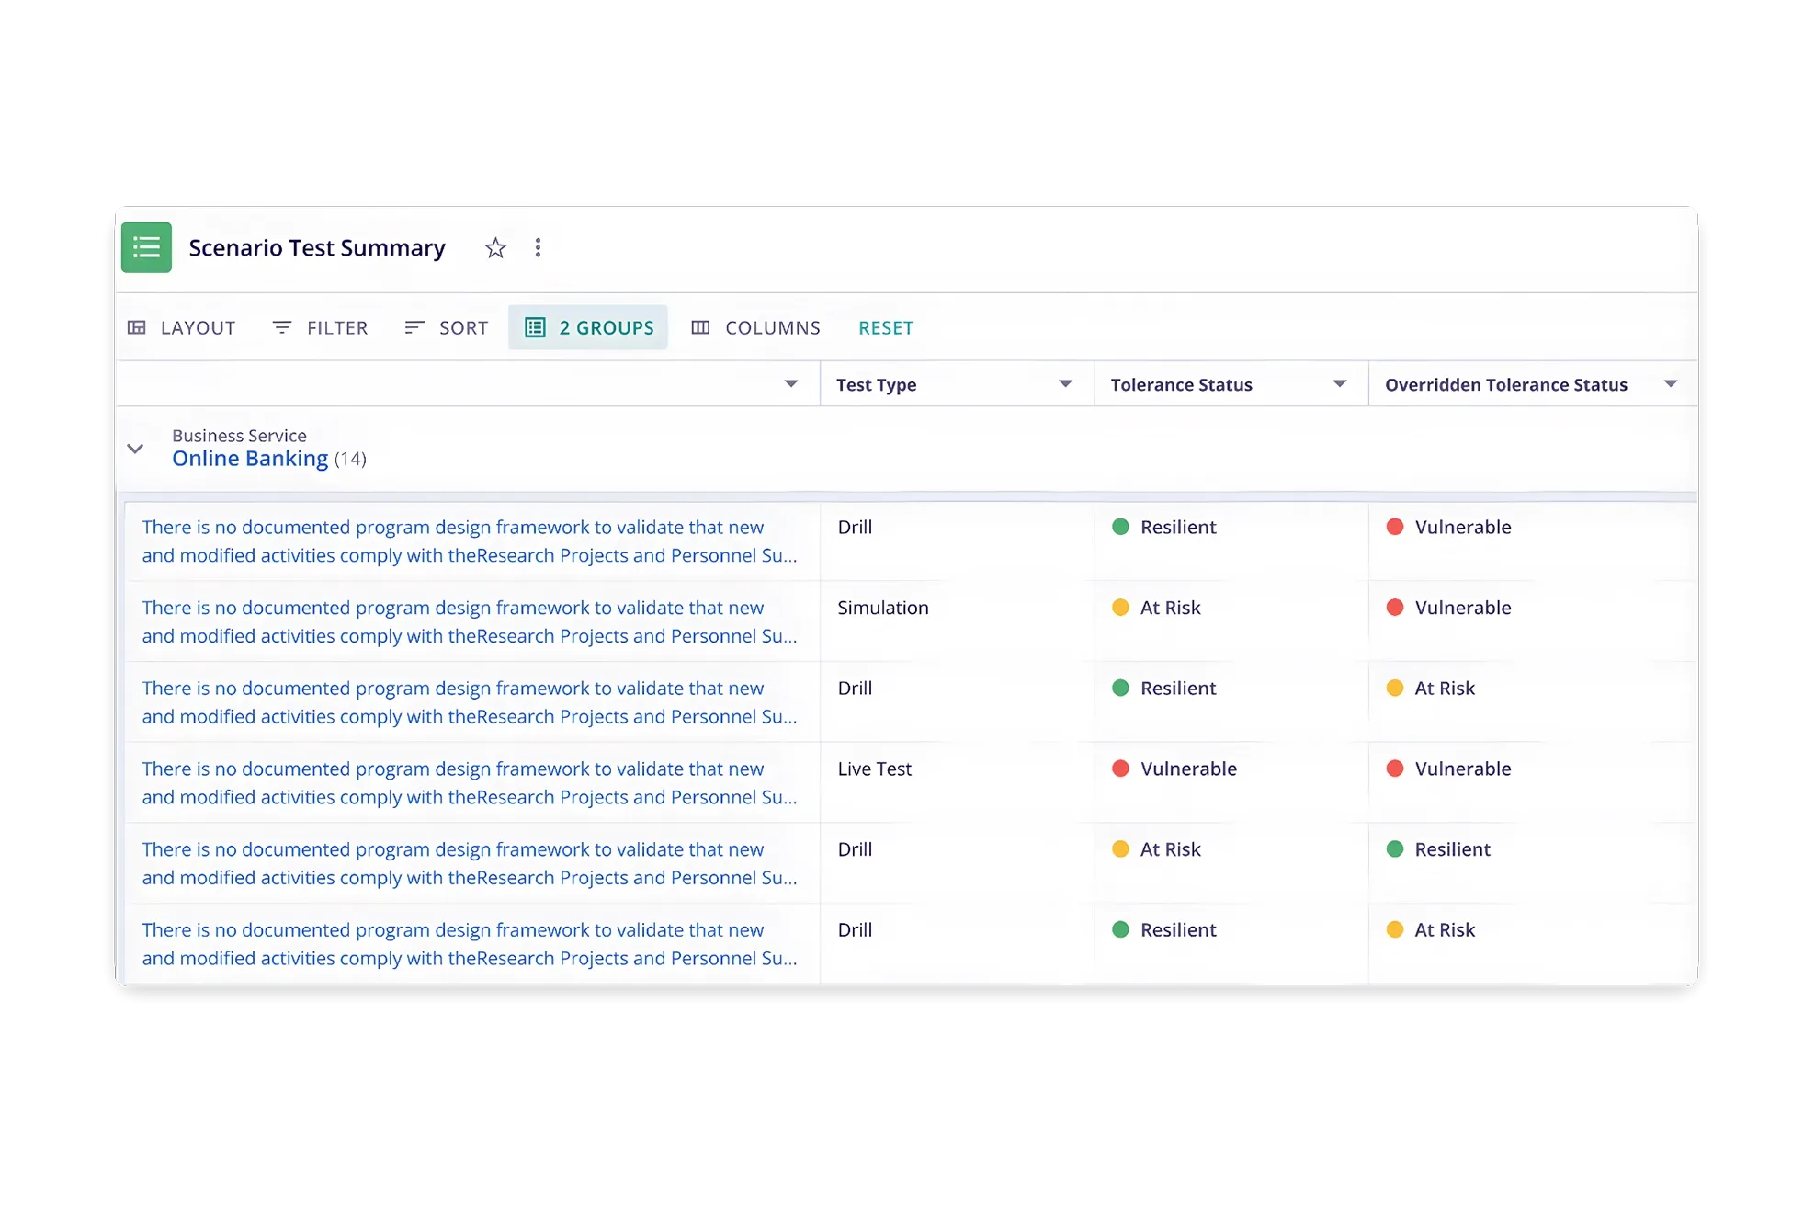Open Overridden Tolerance Status column dropdown
This screenshot has width=1815, height=1207.
pyautogui.click(x=1670, y=384)
